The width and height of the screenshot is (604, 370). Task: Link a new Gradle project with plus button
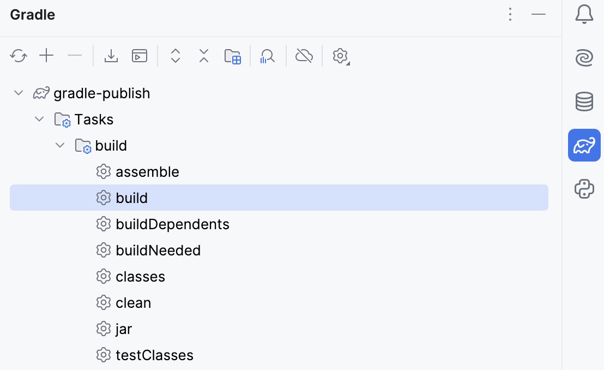click(x=46, y=55)
